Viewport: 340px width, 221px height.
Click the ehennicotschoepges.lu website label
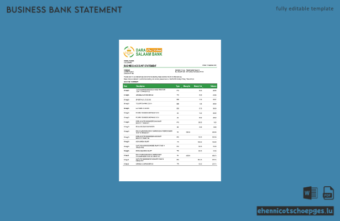pyautogui.click(x=295, y=211)
